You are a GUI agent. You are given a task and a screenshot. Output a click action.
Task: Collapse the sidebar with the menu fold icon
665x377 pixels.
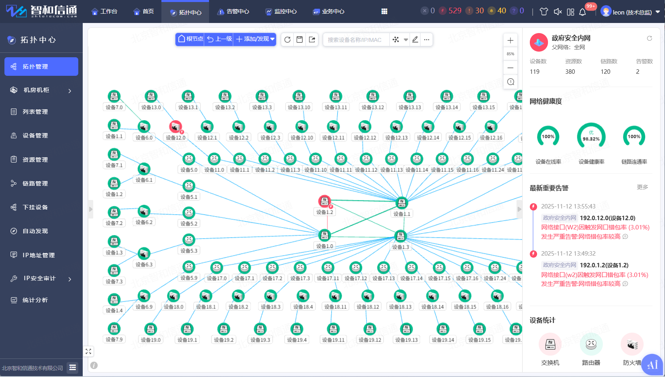coord(73,367)
